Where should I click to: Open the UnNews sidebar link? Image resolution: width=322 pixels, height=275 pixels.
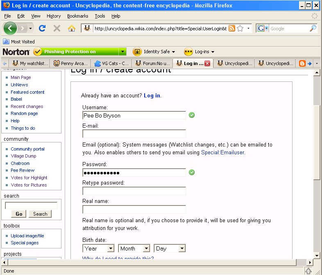[19, 85]
